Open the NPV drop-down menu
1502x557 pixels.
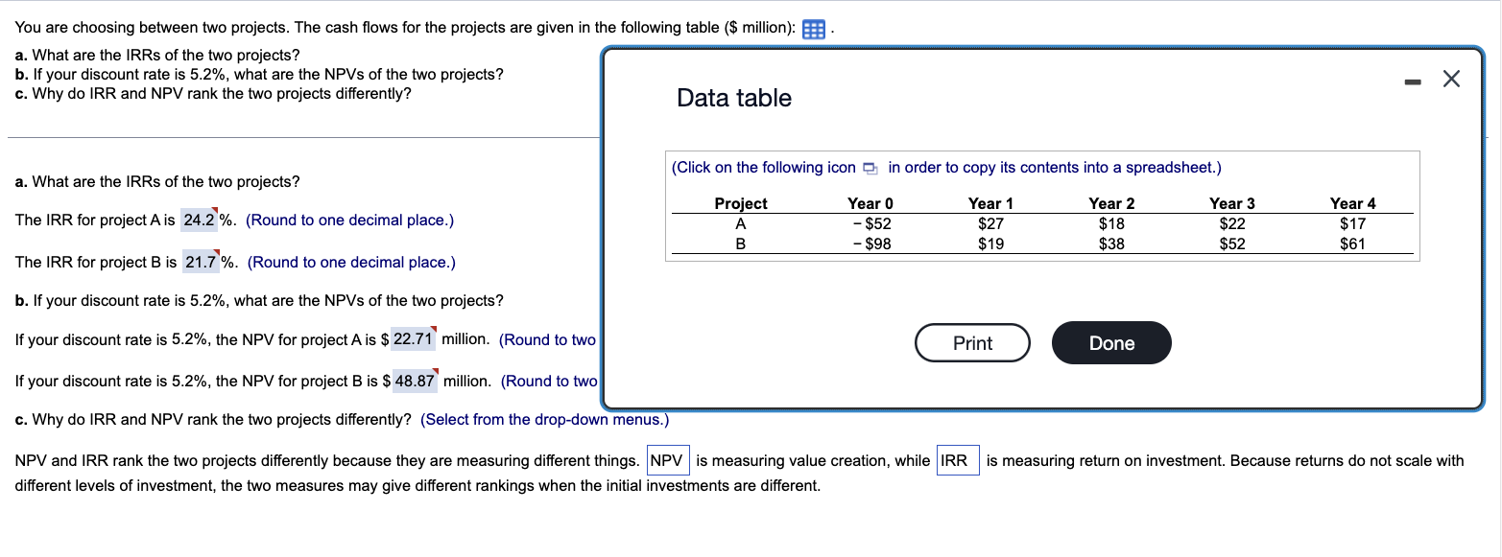click(669, 460)
